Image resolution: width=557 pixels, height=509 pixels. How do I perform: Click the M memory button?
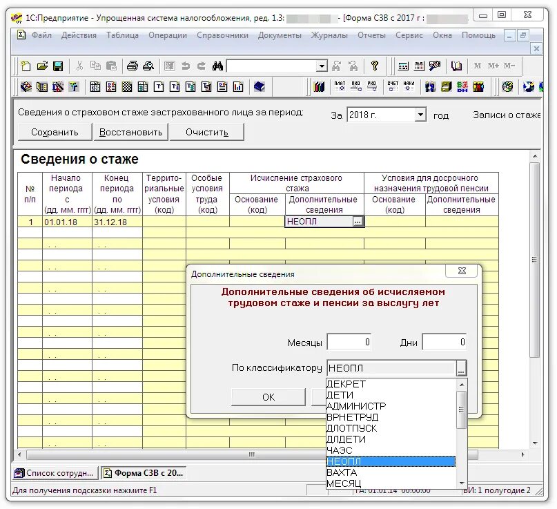(477, 66)
